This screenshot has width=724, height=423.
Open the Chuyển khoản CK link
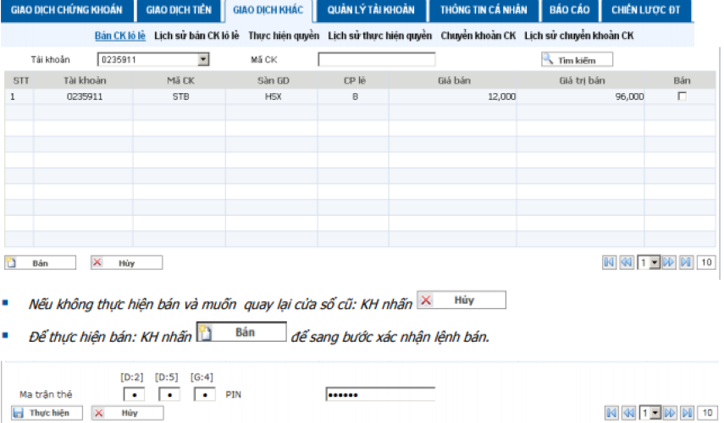[x=478, y=36]
